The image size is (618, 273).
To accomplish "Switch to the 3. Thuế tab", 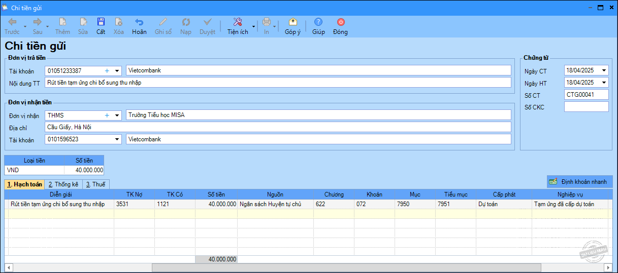I will pyautogui.click(x=95, y=184).
